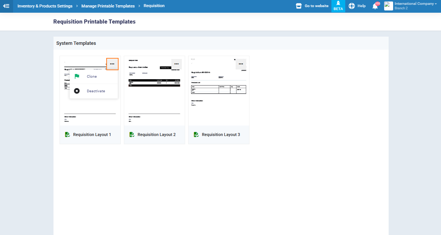Click the black Deactivate stop icon
The image size is (441, 235).
[77, 91]
